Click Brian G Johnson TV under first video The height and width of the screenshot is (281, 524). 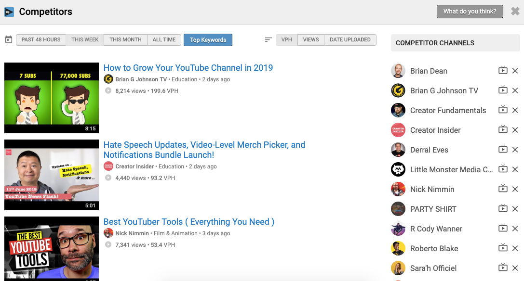[x=141, y=79]
